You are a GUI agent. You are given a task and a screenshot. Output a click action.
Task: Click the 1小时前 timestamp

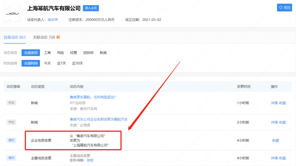click(243, 103)
